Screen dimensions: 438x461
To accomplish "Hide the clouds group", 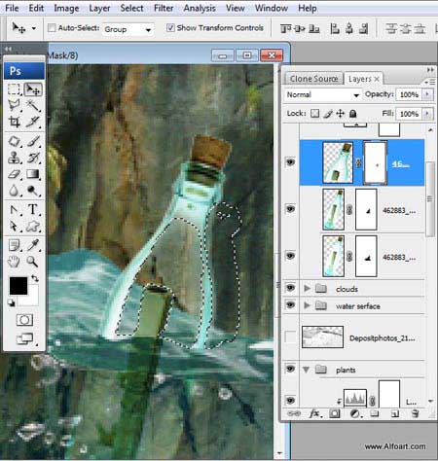I will pyautogui.click(x=290, y=288).
